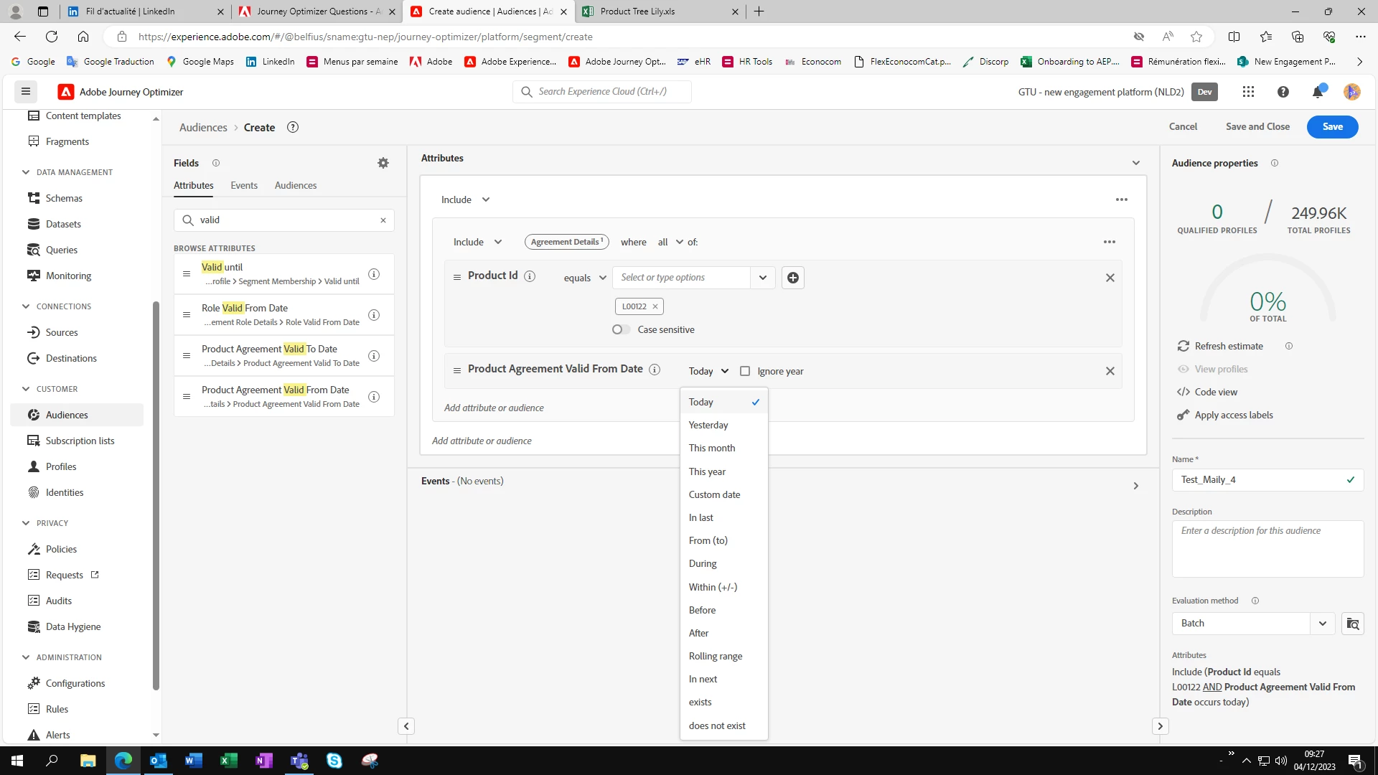Open the equals operator dropdown
This screenshot has height=775, width=1378.
(x=585, y=278)
